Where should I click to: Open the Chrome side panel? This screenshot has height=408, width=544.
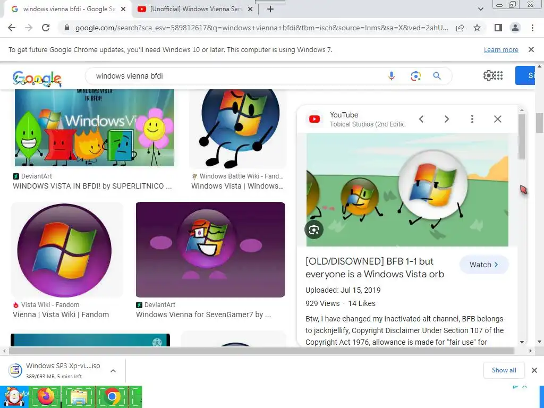pyautogui.click(x=498, y=28)
